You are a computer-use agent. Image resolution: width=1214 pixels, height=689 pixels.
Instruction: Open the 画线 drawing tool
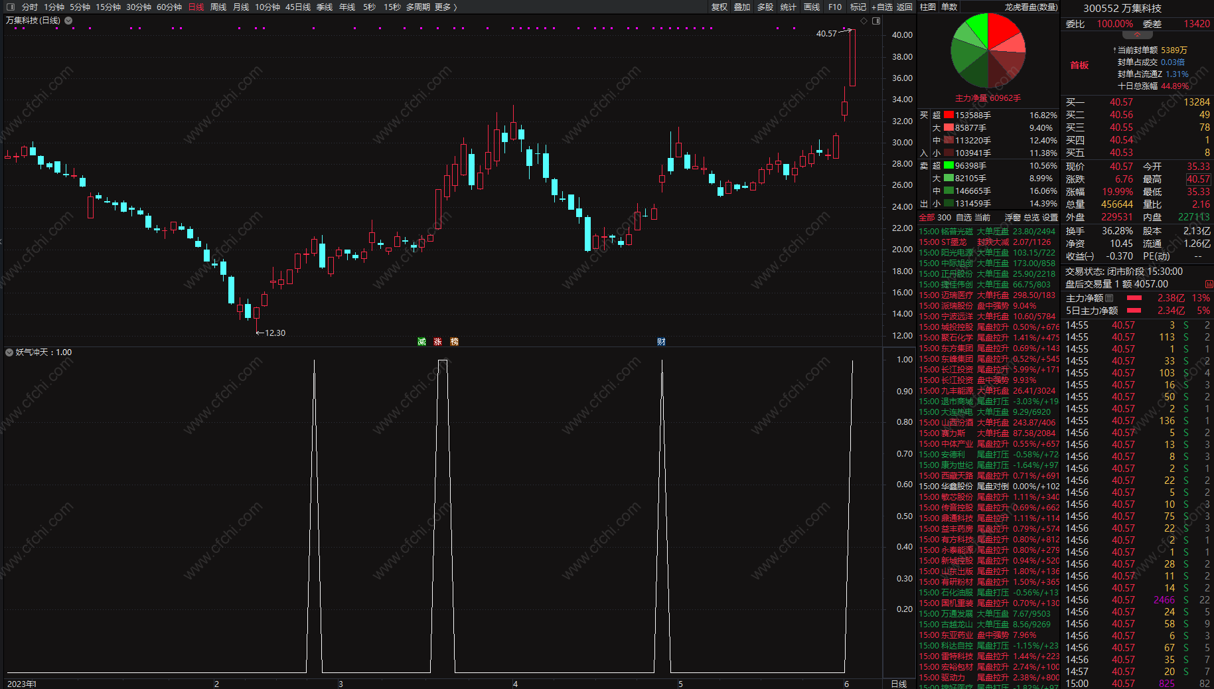[x=812, y=7]
